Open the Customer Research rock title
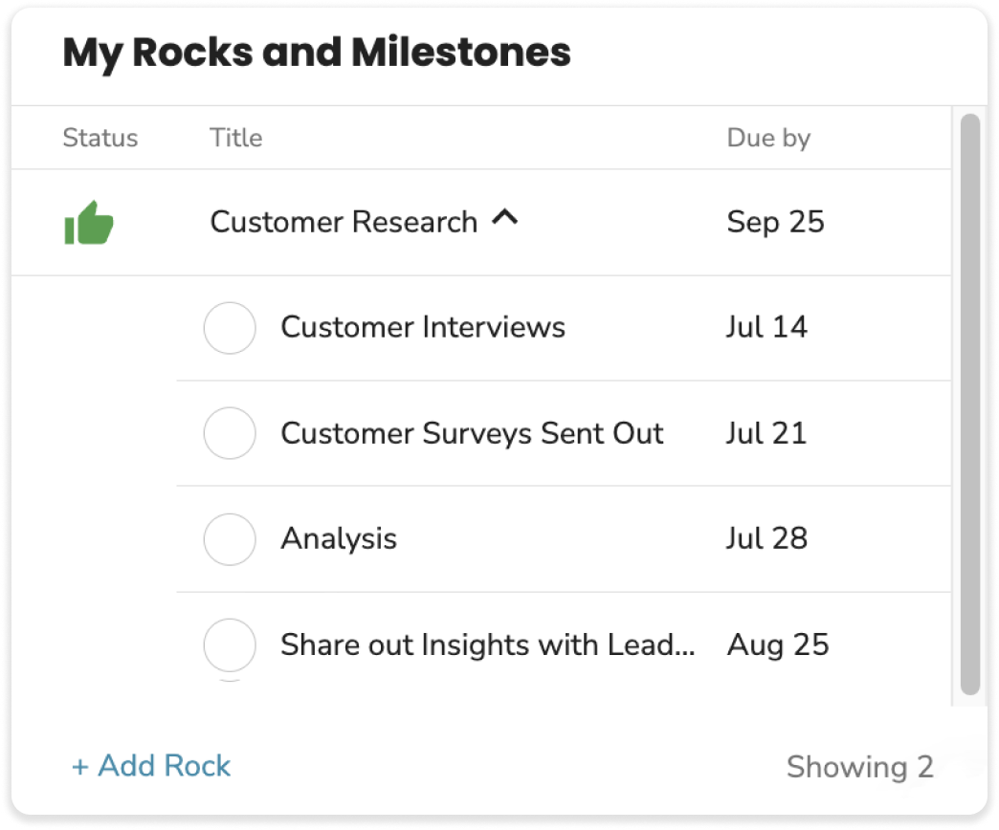This screenshot has width=999, height=830. click(x=344, y=223)
